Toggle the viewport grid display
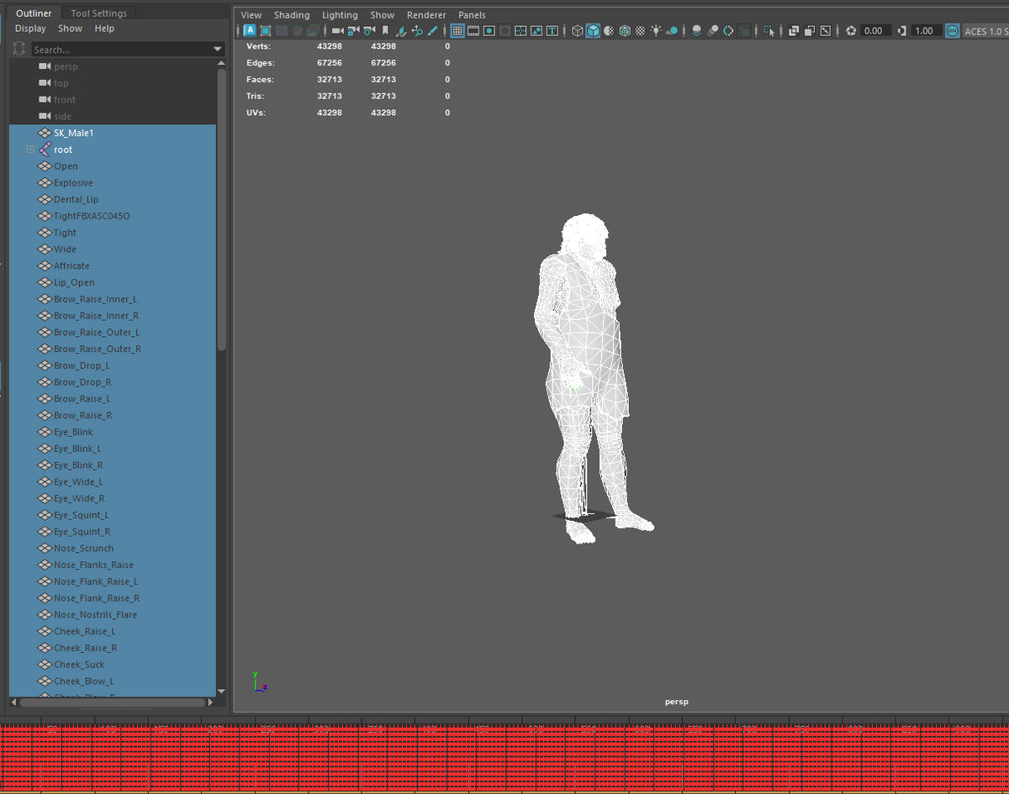 click(x=457, y=31)
